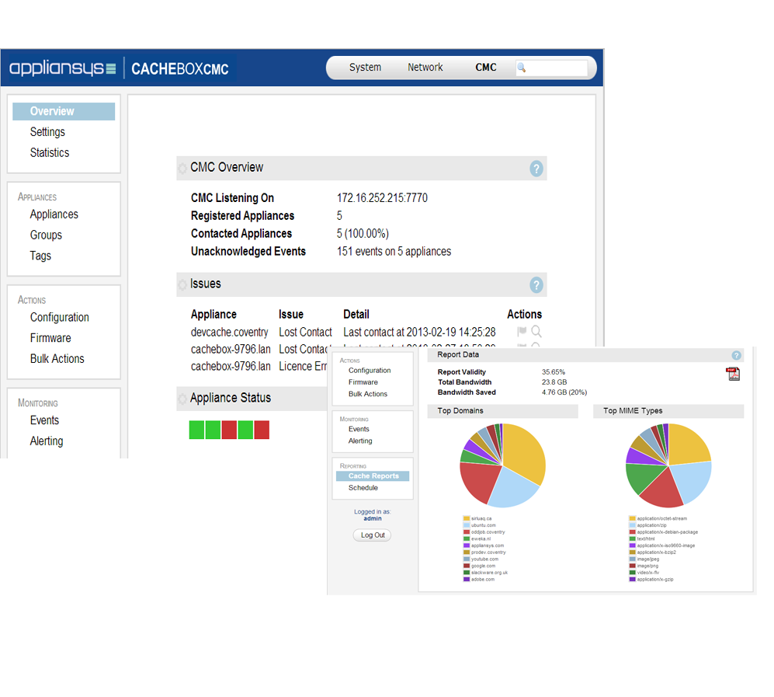Click the CACHEBOX CMC product logo
774x697 pixels.
(179, 68)
